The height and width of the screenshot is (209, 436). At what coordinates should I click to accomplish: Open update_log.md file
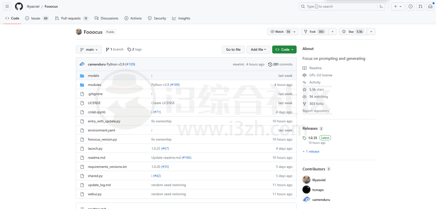pyautogui.click(x=99, y=185)
